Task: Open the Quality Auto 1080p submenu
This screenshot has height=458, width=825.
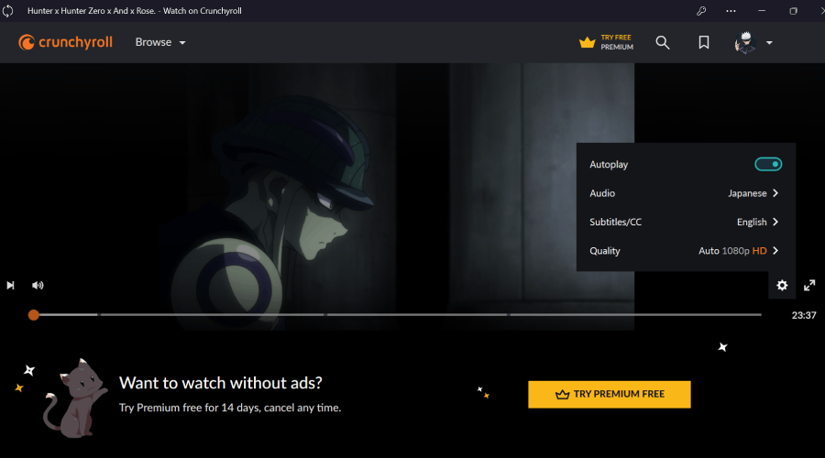Action: 684,251
